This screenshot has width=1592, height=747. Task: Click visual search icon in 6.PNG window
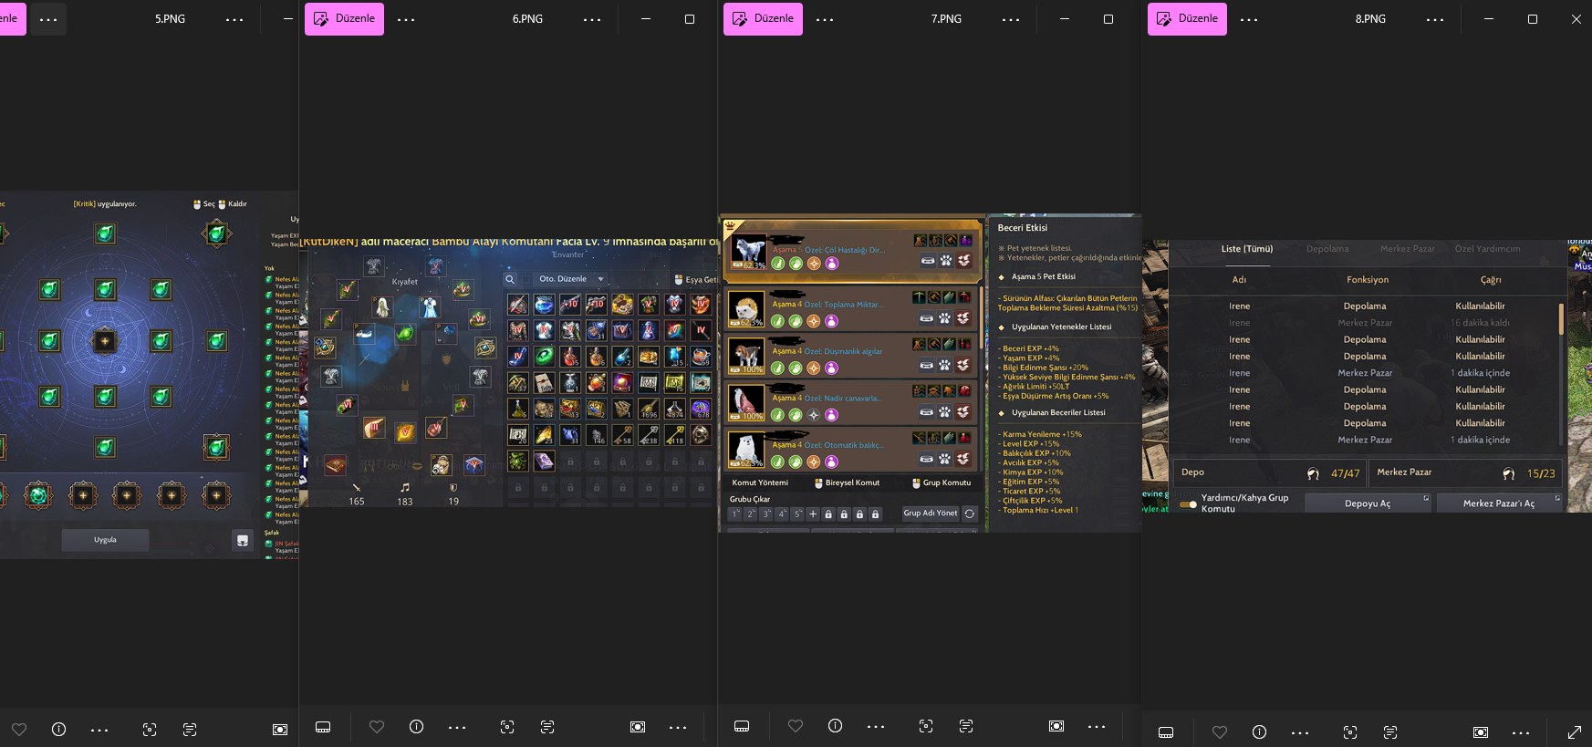[507, 727]
